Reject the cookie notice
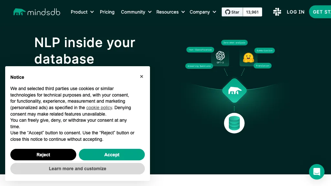Image resolution: width=331 pixels, height=186 pixels. pyautogui.click(x=43, y=155)
